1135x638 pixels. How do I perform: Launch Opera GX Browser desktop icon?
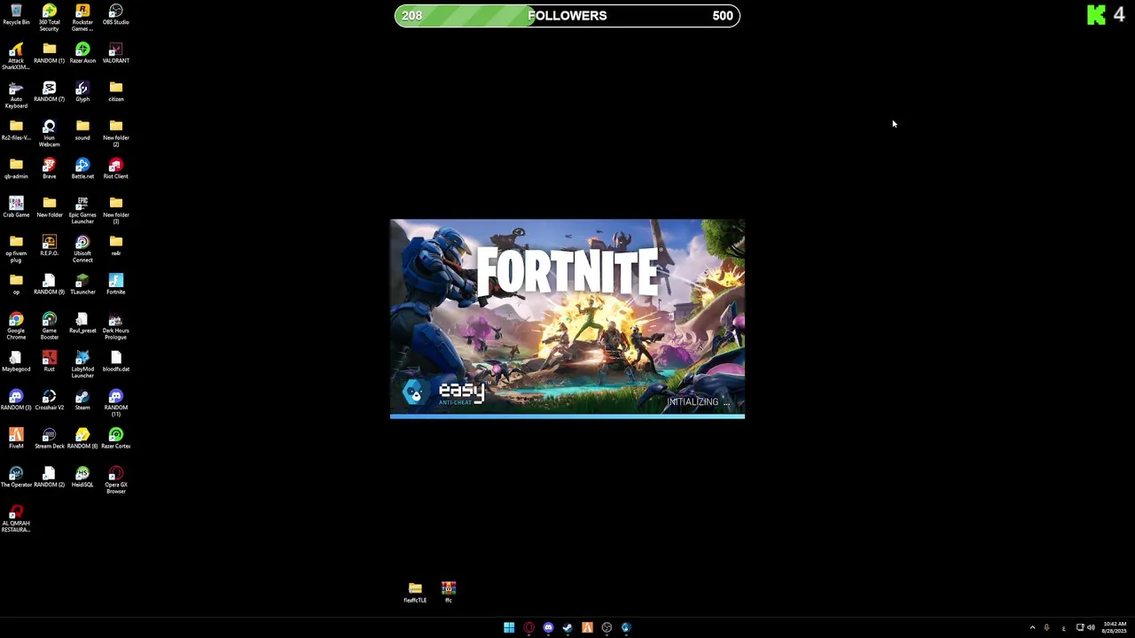(115, 479)
